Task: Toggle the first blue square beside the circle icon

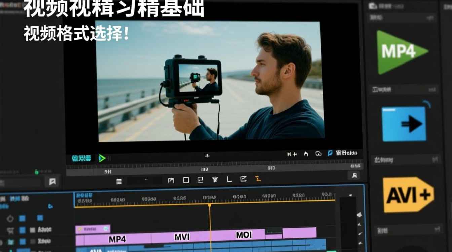Action: [22, 218]
